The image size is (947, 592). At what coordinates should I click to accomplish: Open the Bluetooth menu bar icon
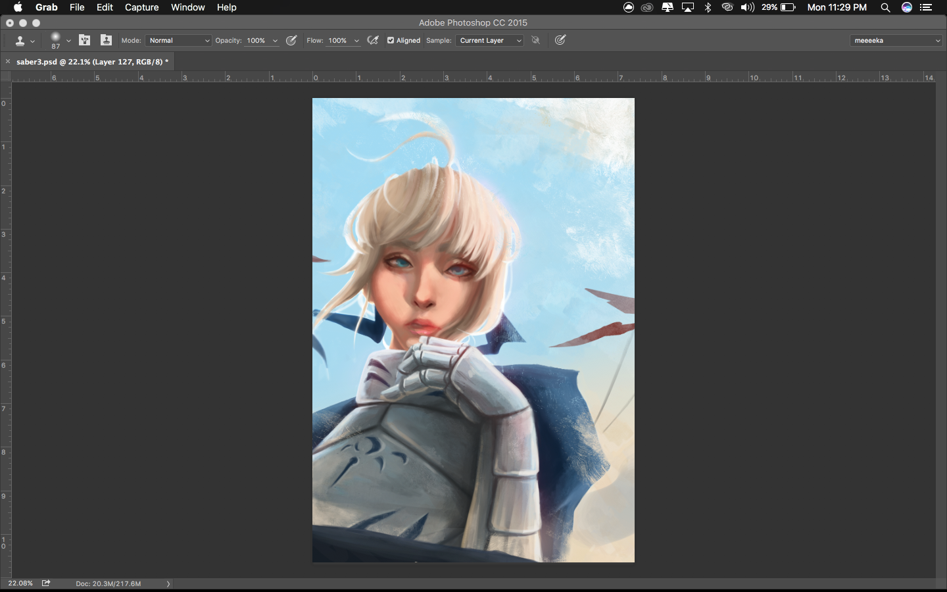(708, 7)
